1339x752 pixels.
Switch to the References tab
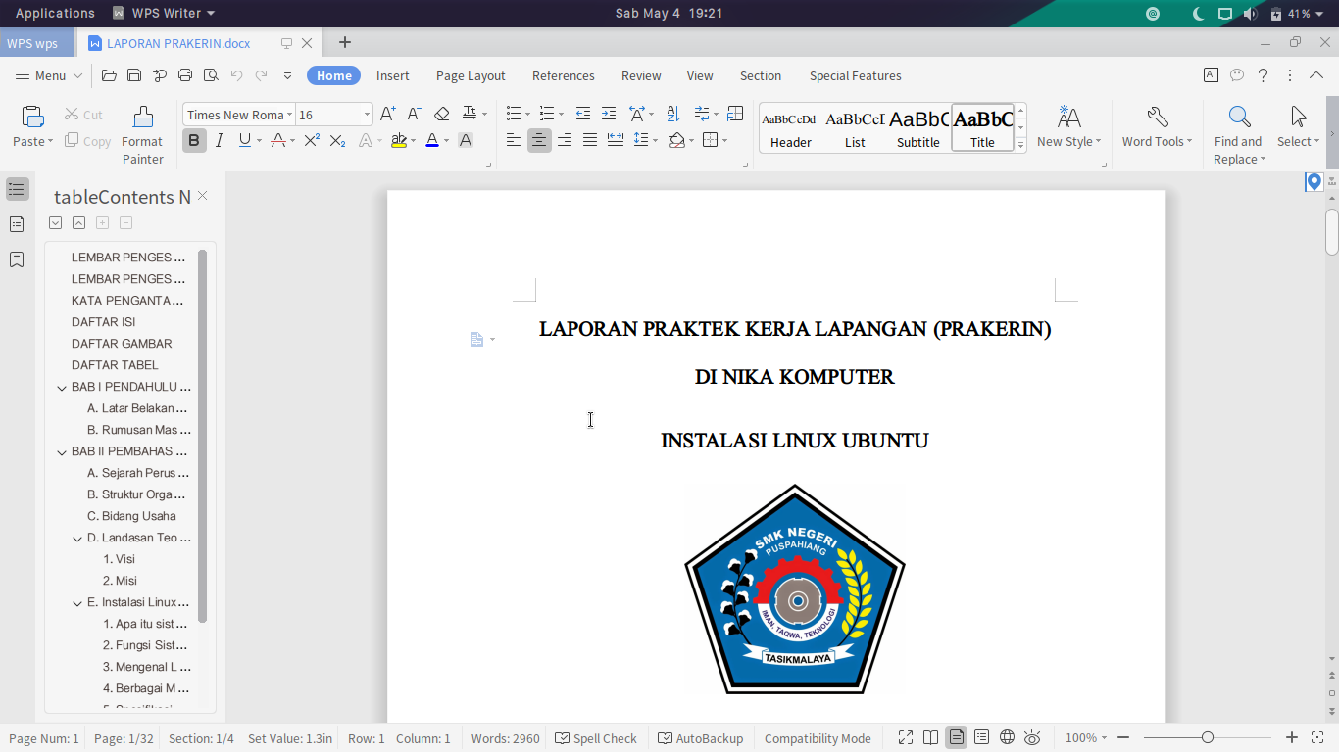point(563,75)
